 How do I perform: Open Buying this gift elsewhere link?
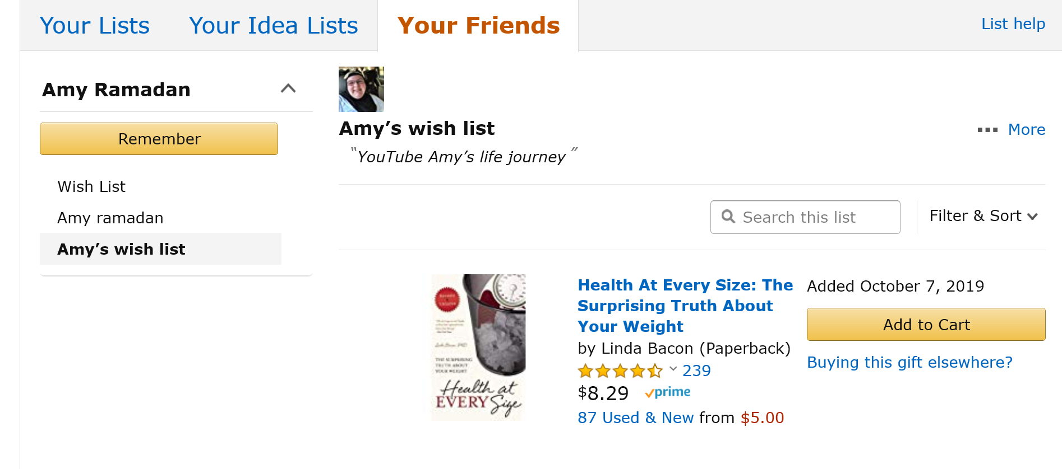(x=909, y=362)
